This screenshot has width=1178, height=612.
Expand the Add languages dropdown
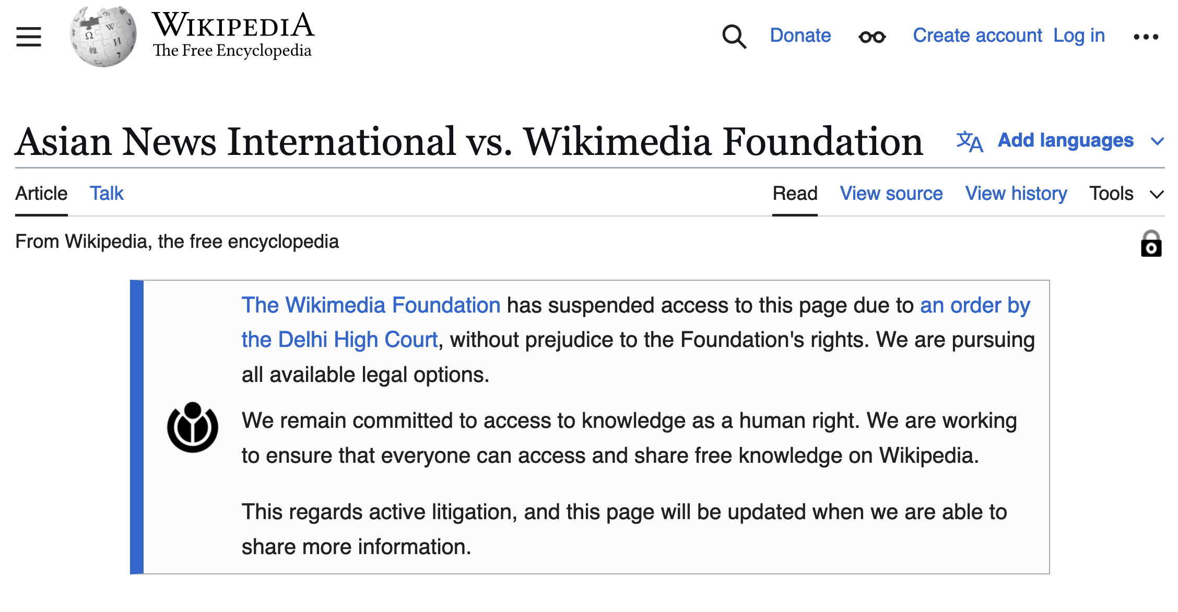coord(1066,141)
